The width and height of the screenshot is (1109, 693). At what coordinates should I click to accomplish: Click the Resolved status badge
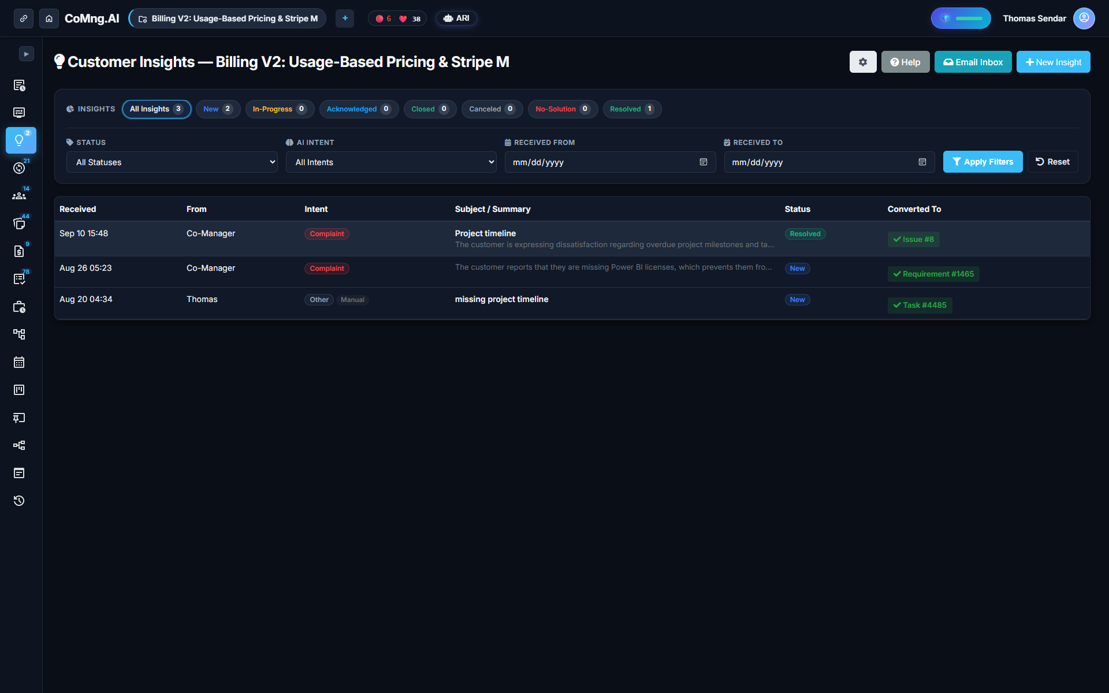805,234
